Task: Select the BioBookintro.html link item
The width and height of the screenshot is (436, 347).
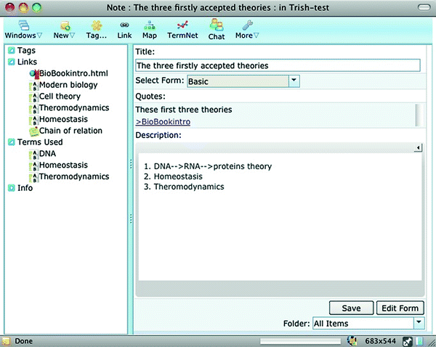Action: pyautogui.click(x=68, y=73)
